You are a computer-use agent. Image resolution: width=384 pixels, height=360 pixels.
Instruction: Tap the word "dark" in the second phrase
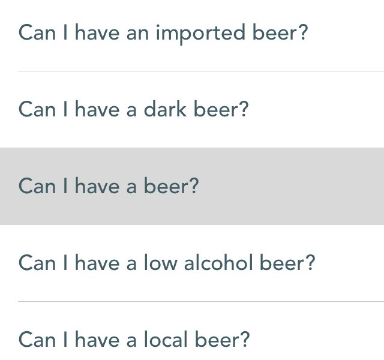pyautogui.click(x=166, y=109)
